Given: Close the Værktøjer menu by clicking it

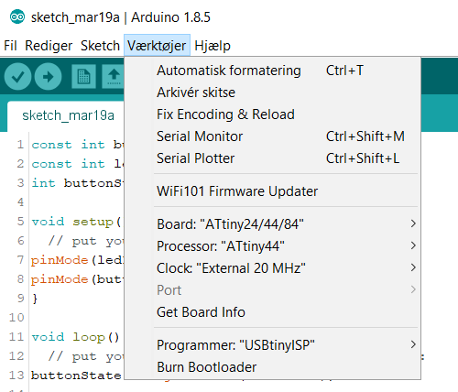Looking at the screenshot, I should [157, 46].
